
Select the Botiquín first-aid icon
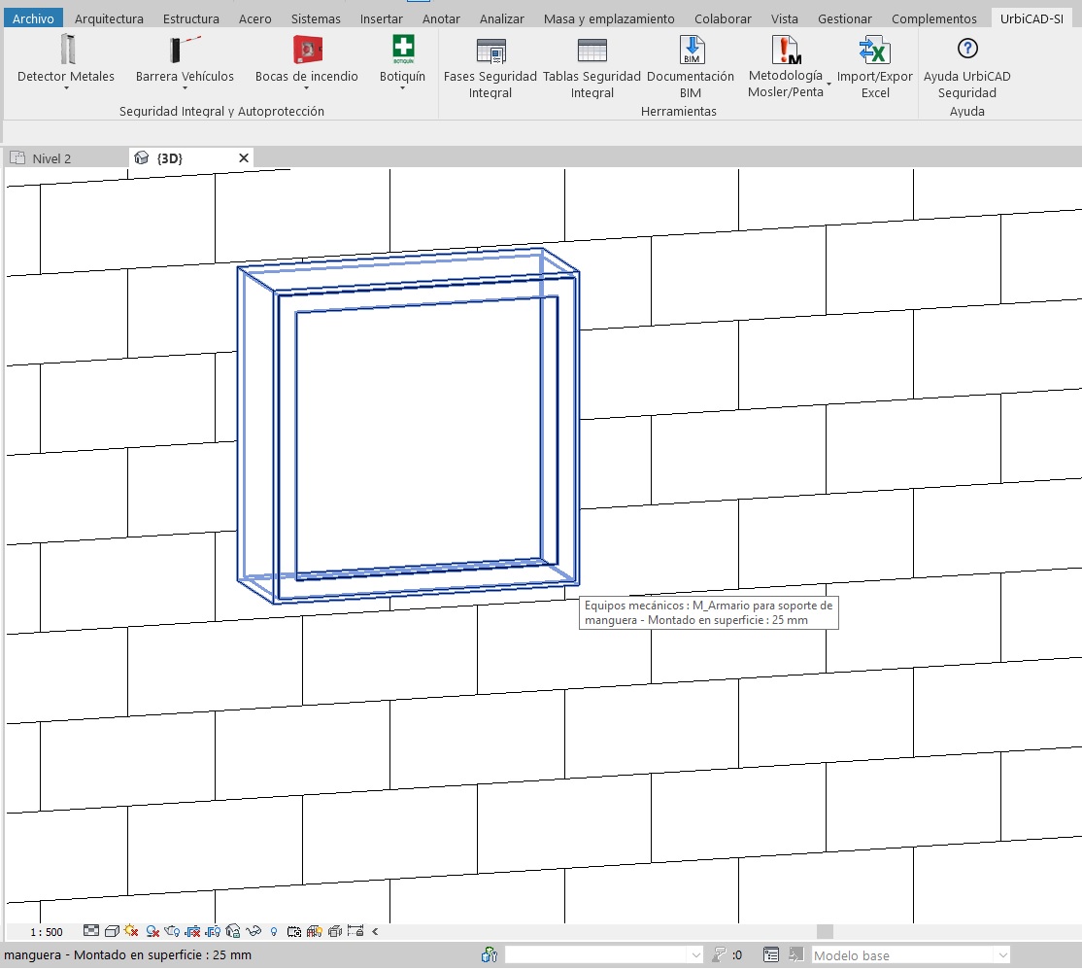pyautogui.click(x=402, y=49)
